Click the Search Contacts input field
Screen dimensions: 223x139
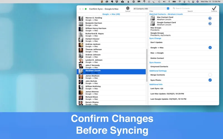tap(190, 8)
